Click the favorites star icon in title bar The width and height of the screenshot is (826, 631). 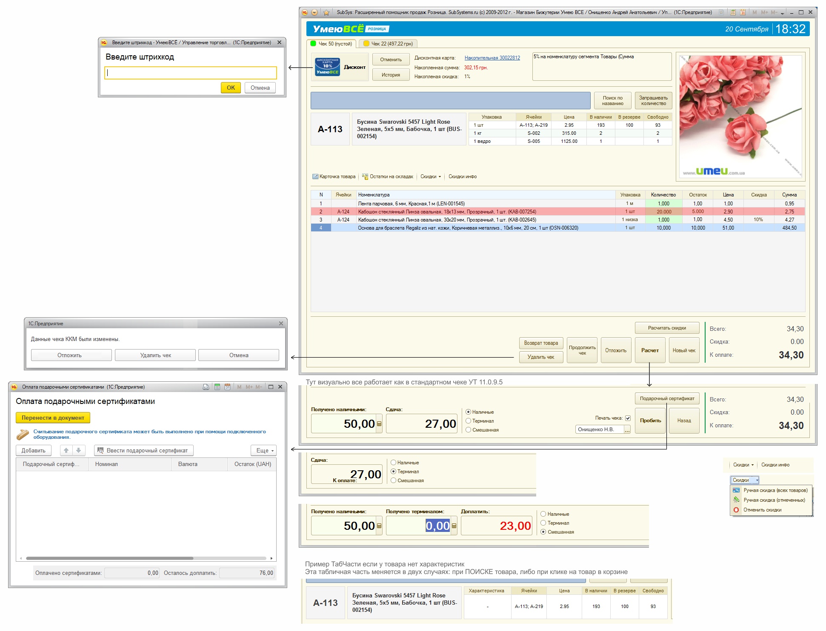tap(326, 12)
